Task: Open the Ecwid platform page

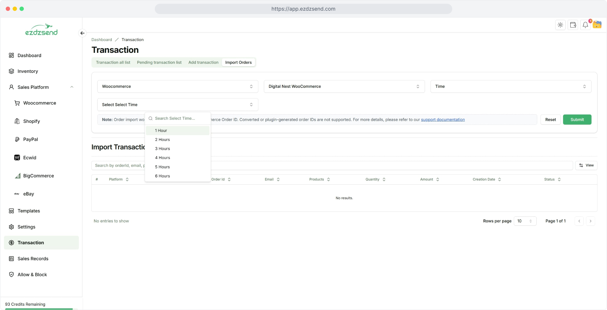Action: coord(30,158)
